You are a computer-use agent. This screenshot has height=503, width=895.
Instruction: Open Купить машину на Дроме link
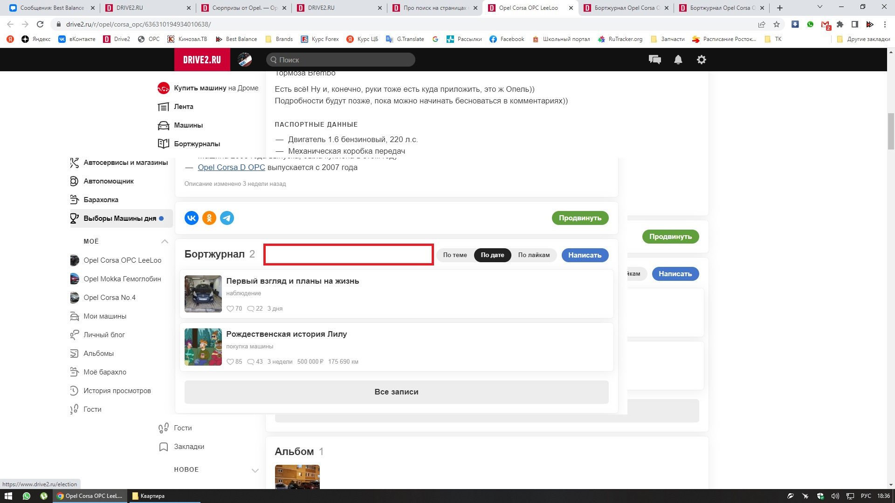point(216,88)
